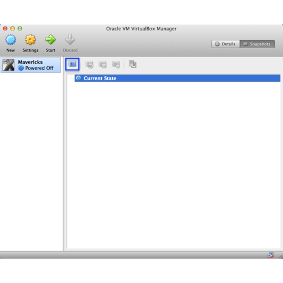Click the Powered Off status icon
The width and height of the screenshot is (283, 283).
click(x=21, y=68)
